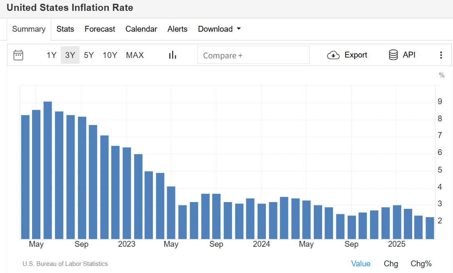The height and width of the screenshot is (273, 453).
Task: Go to the Calendar tab
Action: pyautogui.click(x=141, y=29)
